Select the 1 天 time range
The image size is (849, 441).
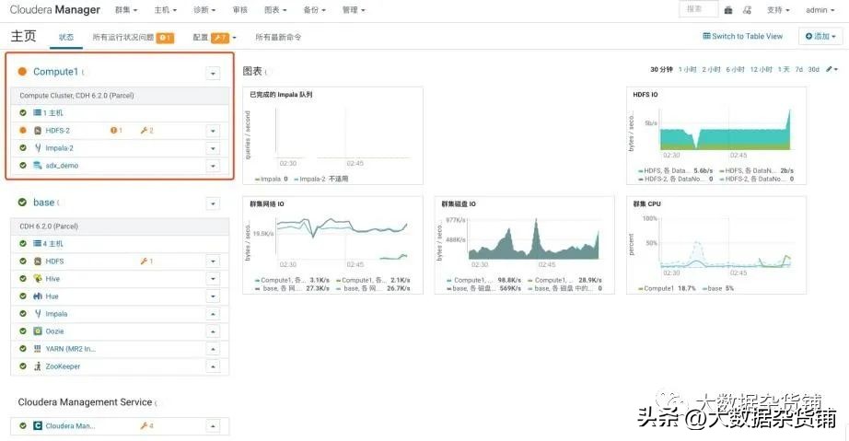[x=784, y=70]
